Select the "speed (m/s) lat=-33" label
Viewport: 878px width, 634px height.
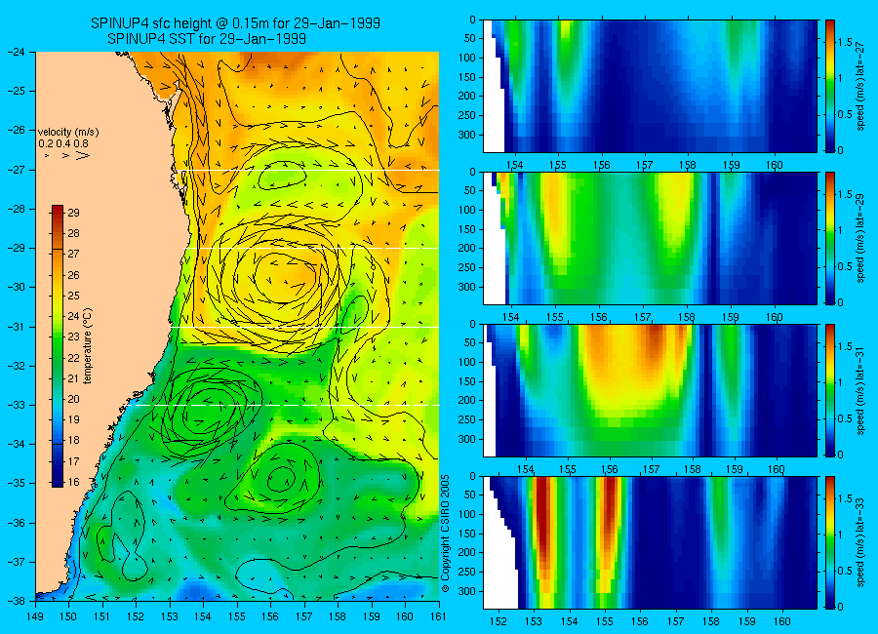[x=861, y=542]
